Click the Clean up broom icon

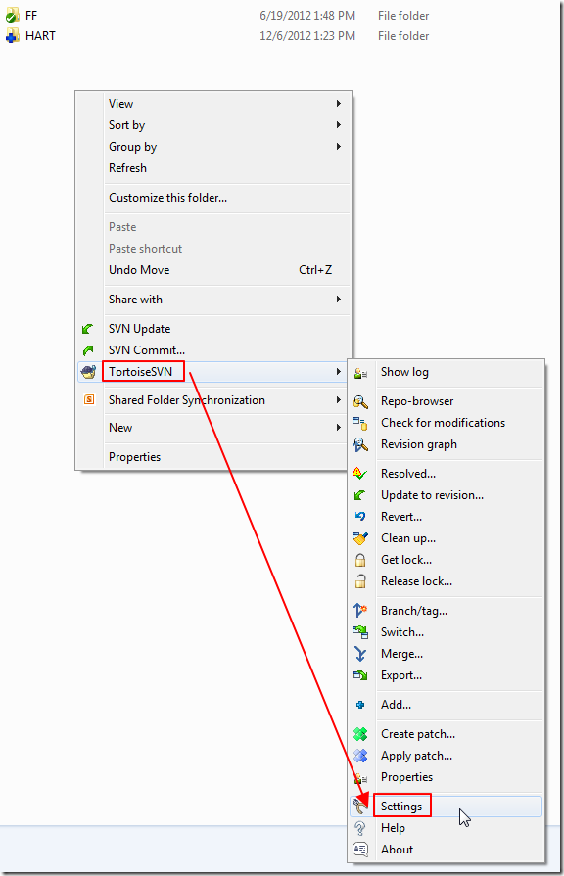pos(360,538)
